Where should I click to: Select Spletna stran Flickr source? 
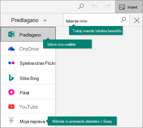click(28, 63)
